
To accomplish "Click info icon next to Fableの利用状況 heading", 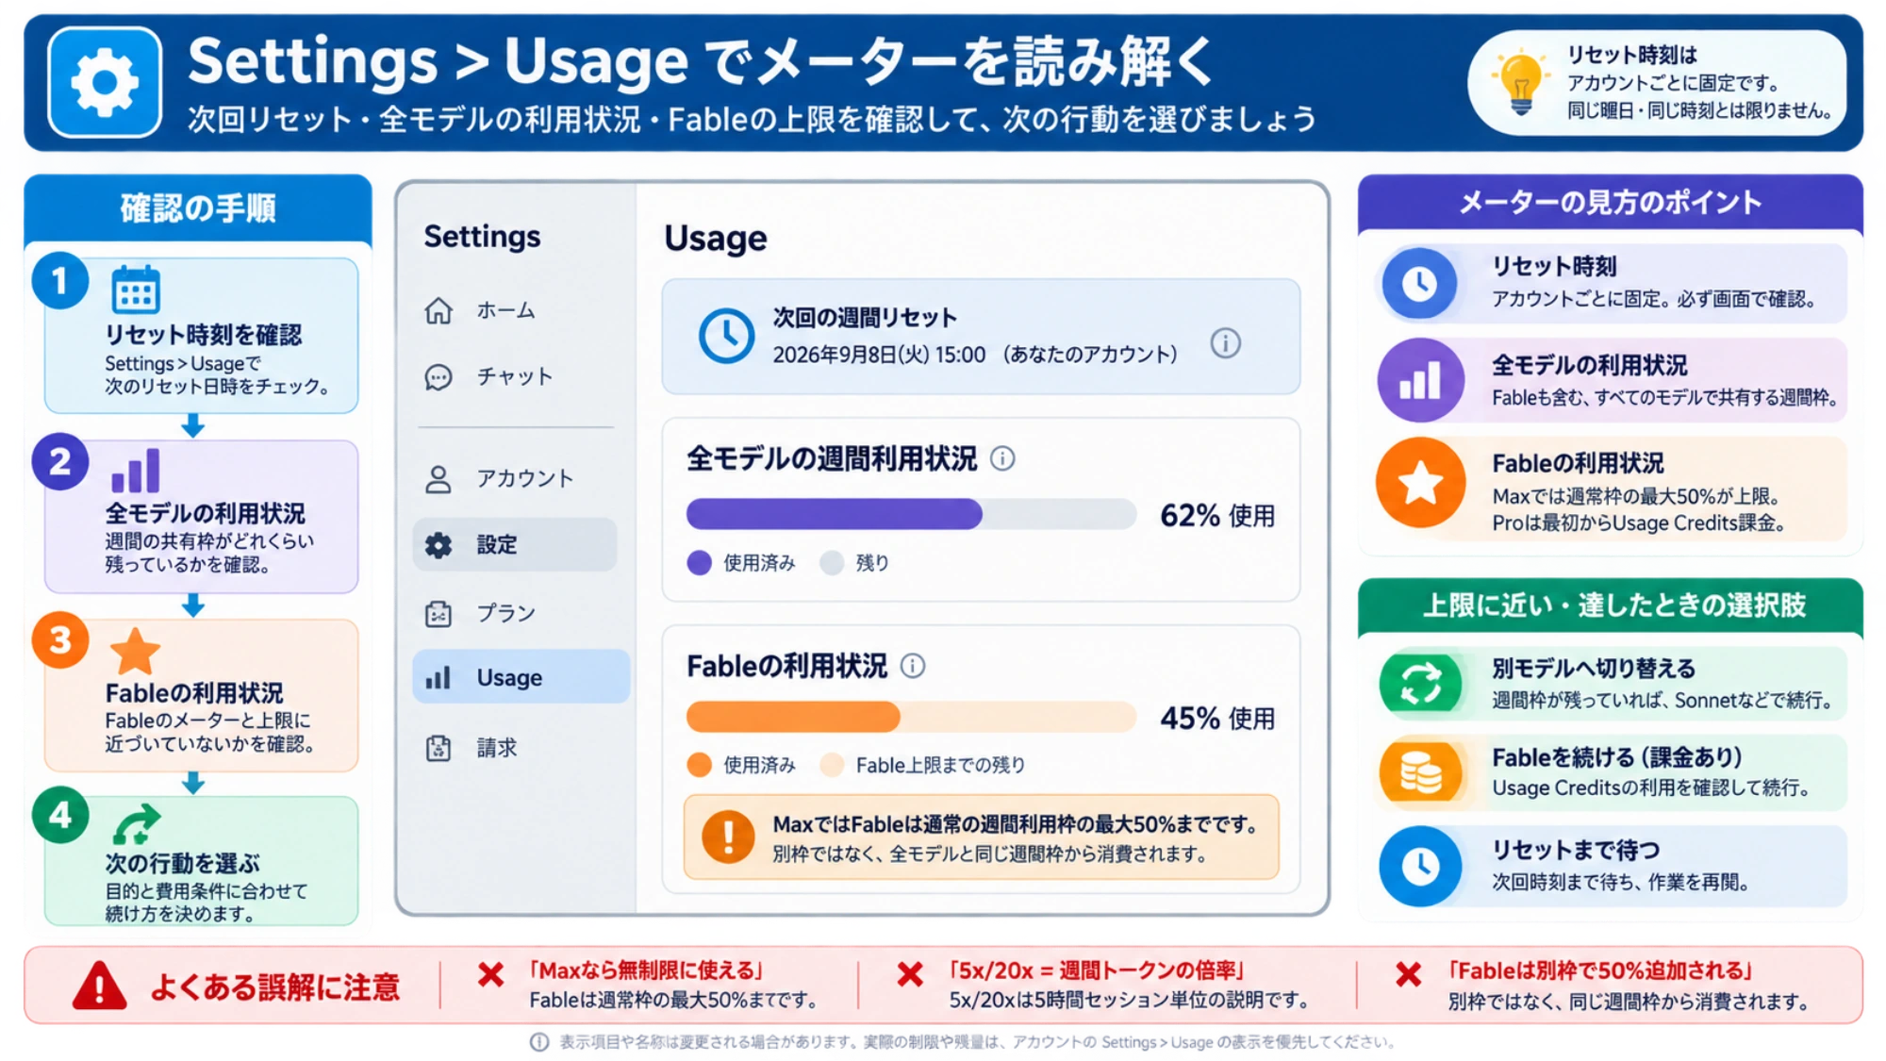I will click(x=913, y=666).
